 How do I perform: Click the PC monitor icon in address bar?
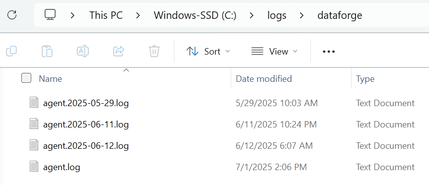50,15
